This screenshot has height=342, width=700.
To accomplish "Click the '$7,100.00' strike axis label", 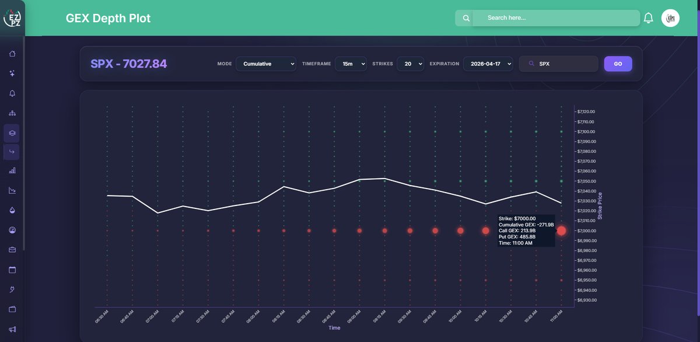I will (587, 131).
